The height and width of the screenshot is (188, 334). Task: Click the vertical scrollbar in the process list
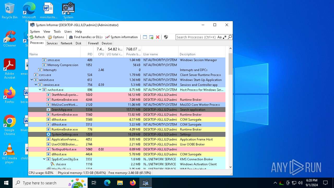[x=230, y=64]
